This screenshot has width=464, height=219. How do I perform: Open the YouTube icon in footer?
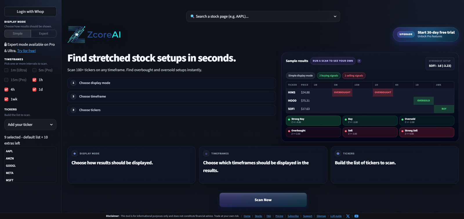coord(356,216)
